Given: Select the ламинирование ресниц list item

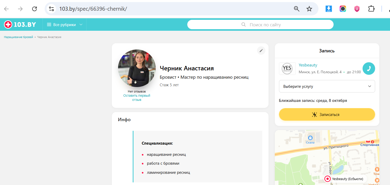Looking at the screenshot, I should coord(168,172).
